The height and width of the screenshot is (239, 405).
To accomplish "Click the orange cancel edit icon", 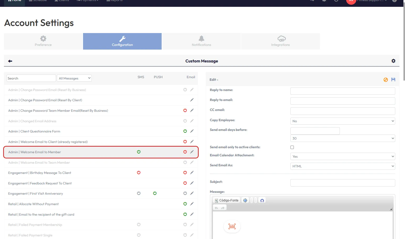I will click(386, 80).
